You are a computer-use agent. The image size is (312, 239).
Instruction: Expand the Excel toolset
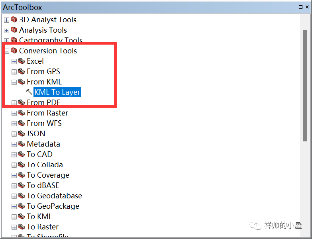pos(14,61)
